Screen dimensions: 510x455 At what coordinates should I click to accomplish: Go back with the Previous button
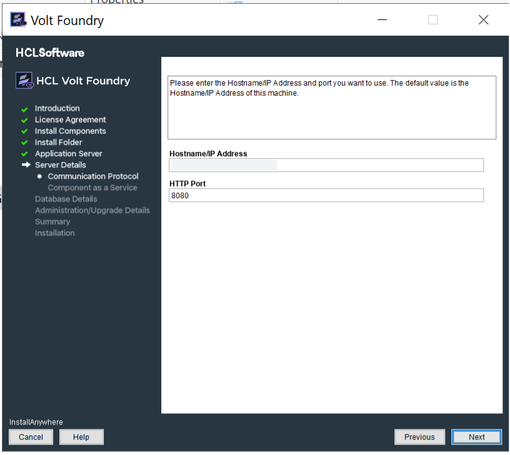(x=419, y=437)
